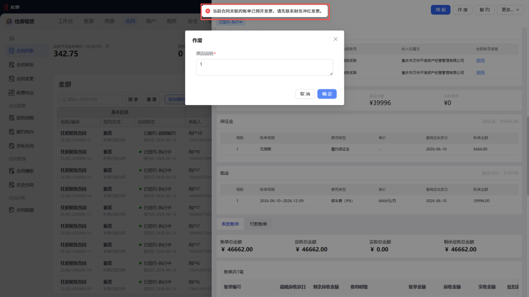
Task: Click 用户10 in the 承租人 column
Action: (x=195, y=133)
